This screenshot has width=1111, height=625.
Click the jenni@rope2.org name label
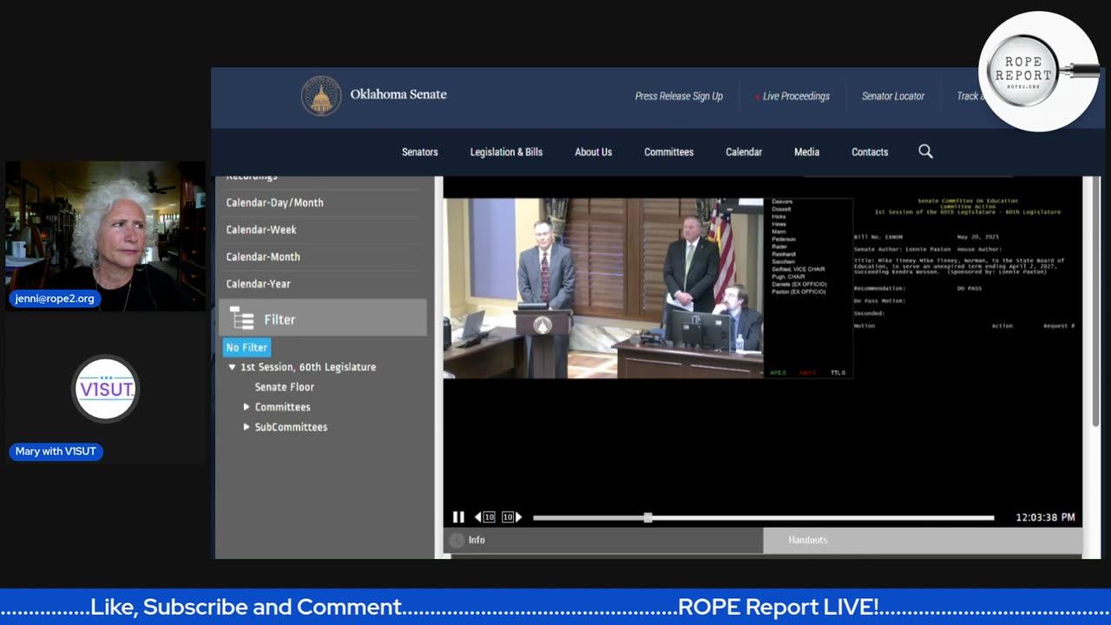(x=55, y=299)
